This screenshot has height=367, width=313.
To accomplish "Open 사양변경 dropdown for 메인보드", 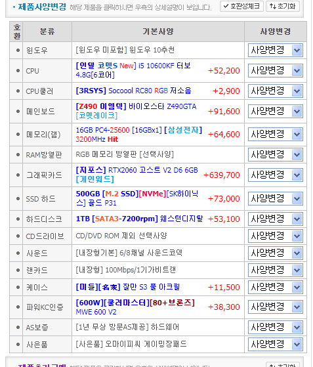I will (x=276, y=111).
